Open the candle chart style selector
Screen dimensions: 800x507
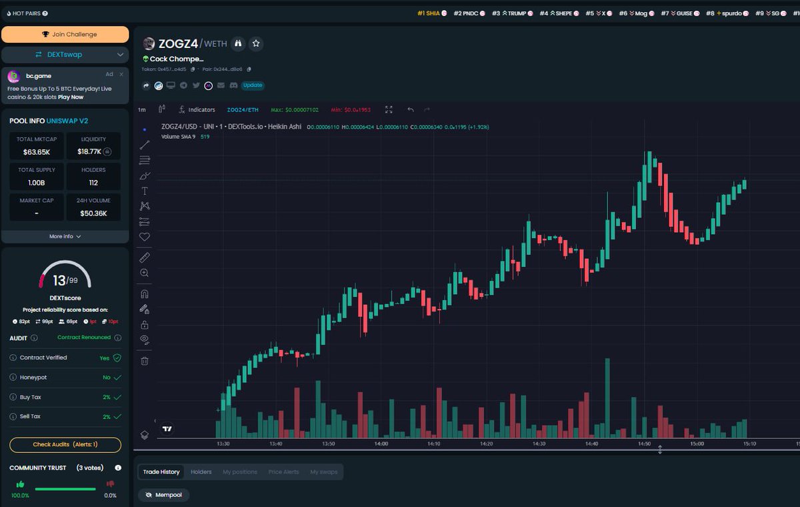pos(162,109)
